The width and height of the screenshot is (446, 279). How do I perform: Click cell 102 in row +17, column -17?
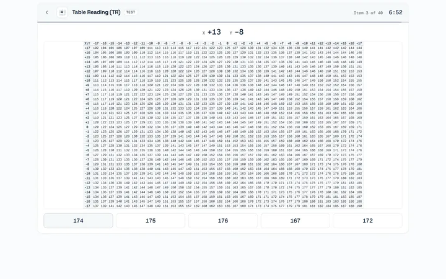[96, 48]
